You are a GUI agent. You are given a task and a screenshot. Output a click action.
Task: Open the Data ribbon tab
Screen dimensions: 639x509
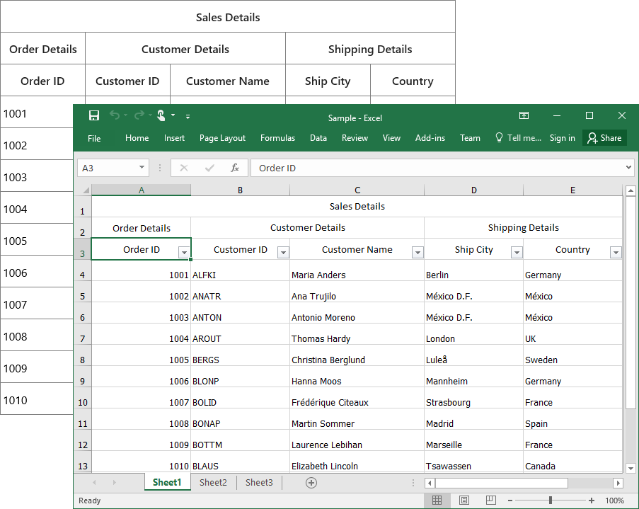click(318, 138)
